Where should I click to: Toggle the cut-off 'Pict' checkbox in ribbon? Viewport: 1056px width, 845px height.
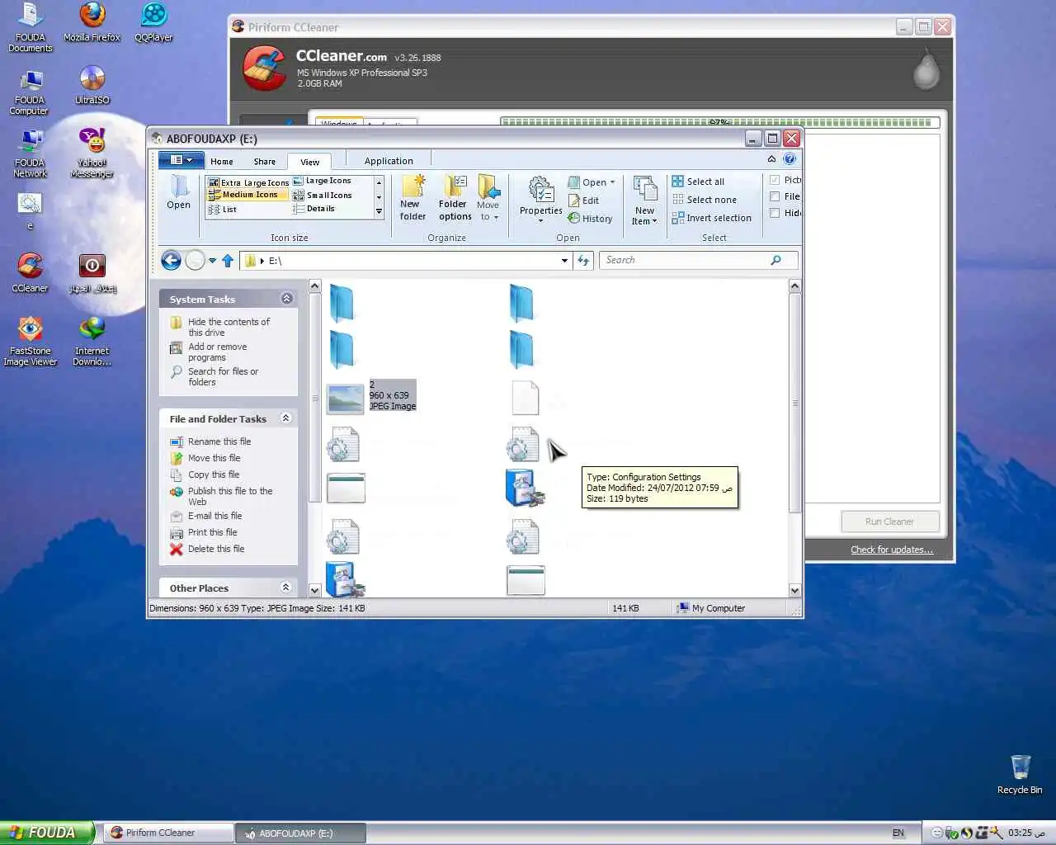(775, 180)
